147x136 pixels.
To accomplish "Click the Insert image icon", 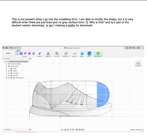I will [x=82, y=53].
